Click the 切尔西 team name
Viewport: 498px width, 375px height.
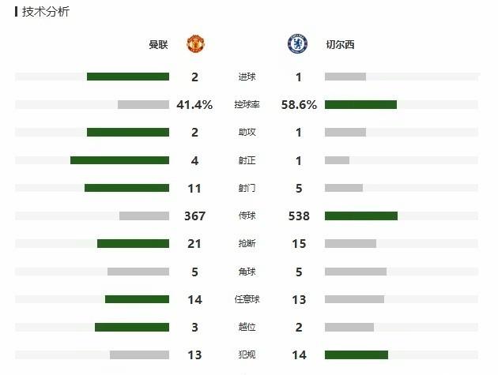[340, 45]
